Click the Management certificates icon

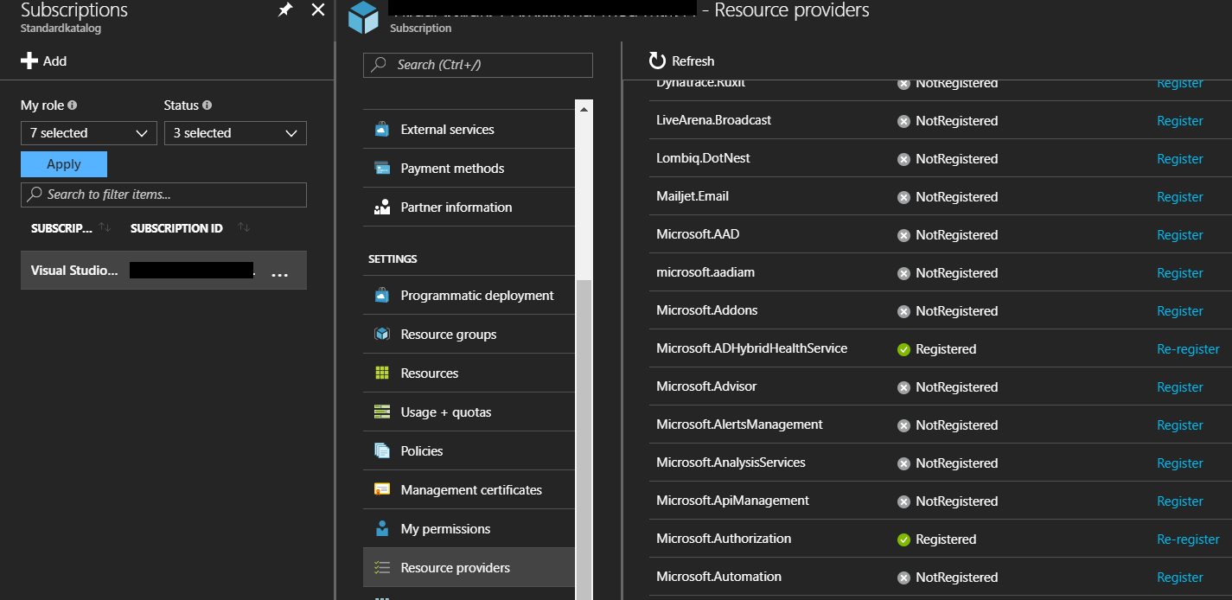click(x=382, y=490)
